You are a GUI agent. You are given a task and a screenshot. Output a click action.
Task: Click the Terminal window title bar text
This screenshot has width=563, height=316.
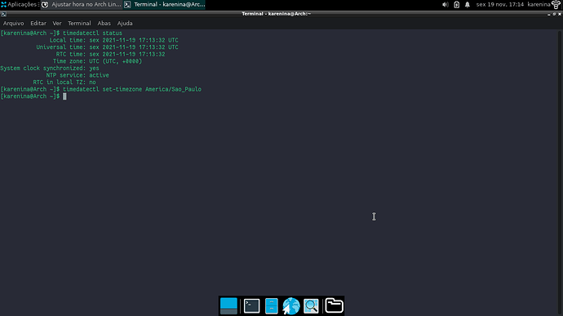click(x=276, y=14)
